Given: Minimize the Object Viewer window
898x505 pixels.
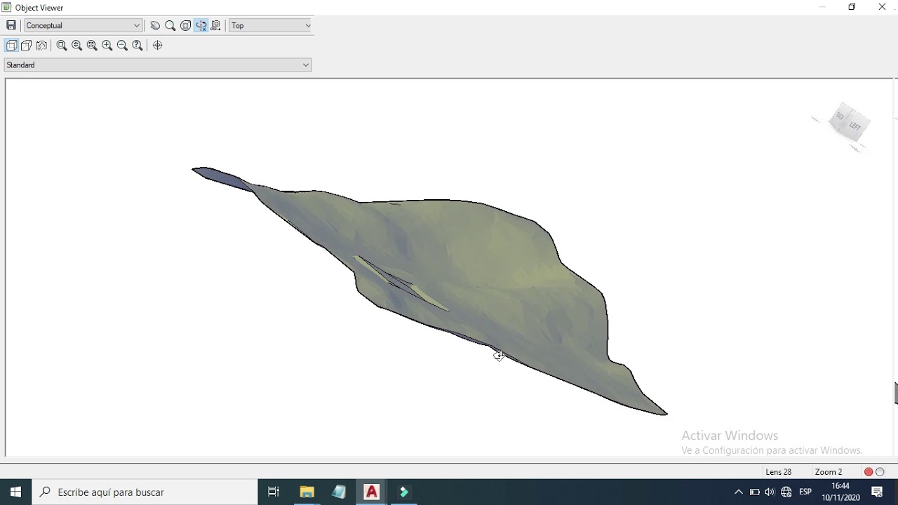Looking at the screenshot, I should pos(822,7).
